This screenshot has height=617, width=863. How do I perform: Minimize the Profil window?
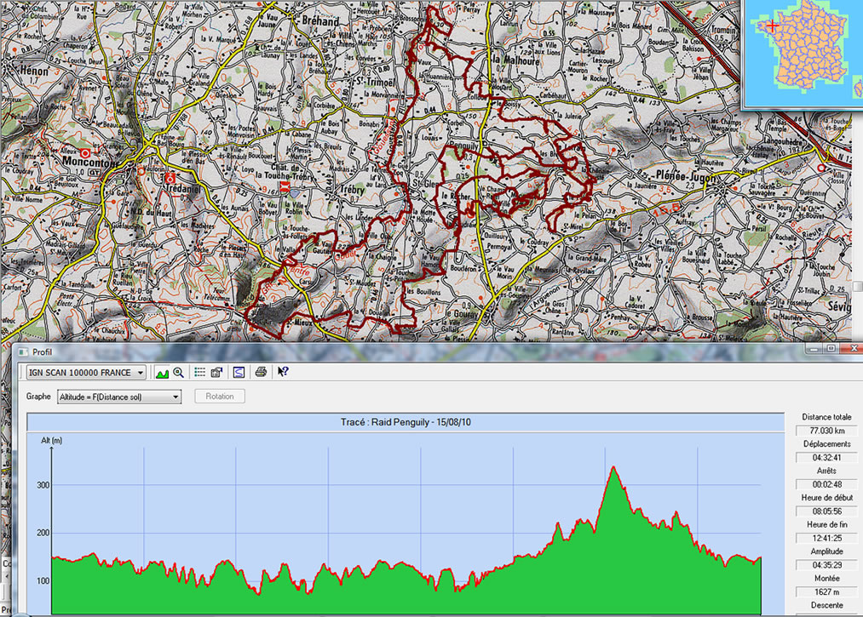click(813, 349)
